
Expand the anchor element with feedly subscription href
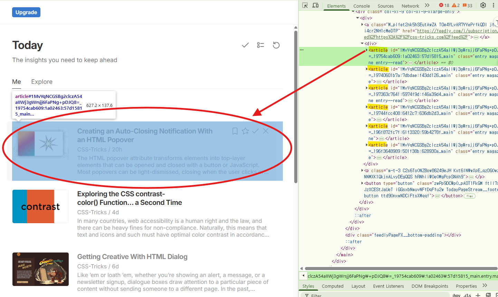click(362, 24)
